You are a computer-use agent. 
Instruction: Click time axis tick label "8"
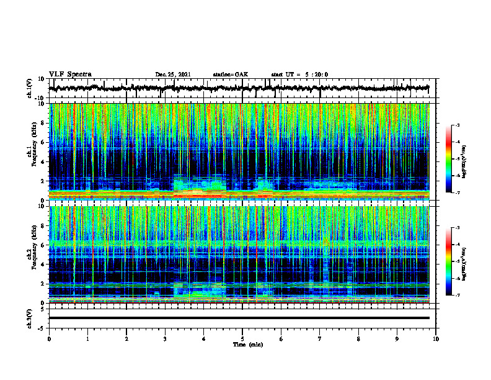(x=358, y=339)
